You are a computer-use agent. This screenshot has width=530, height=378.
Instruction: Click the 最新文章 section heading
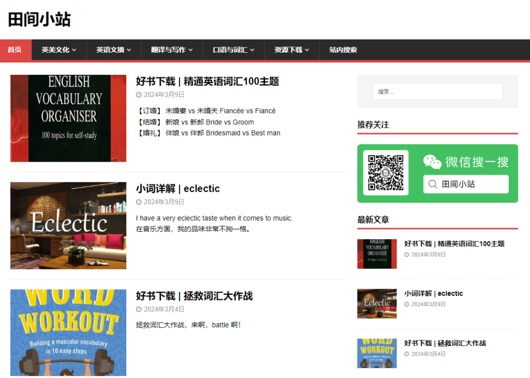click(x=373, y=220)
